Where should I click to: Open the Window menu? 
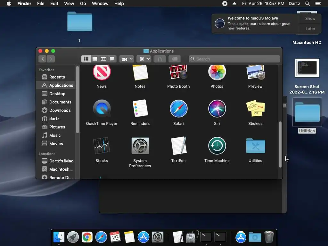[x=100, y=4]
